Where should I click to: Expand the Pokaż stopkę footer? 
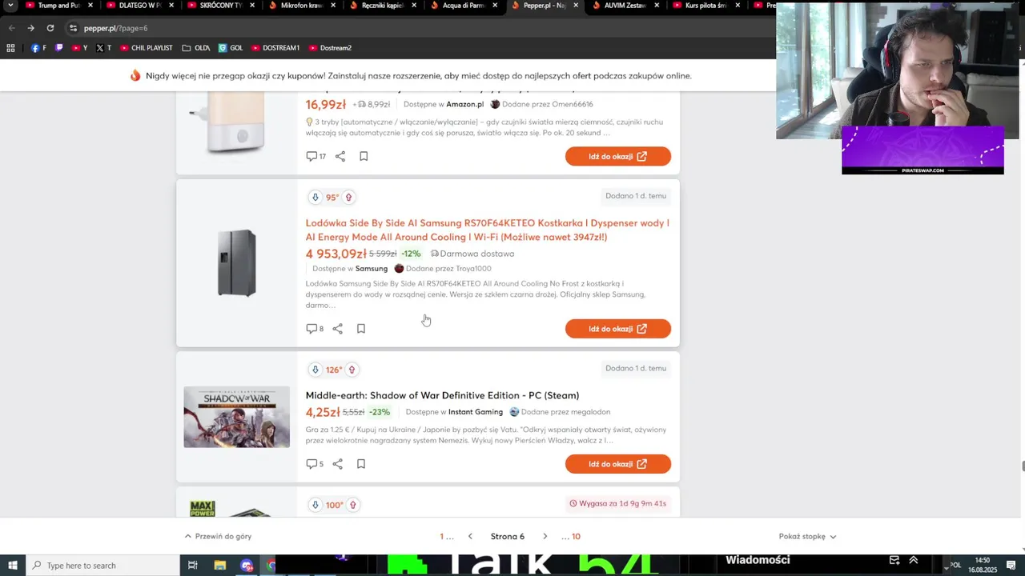coord(807,536)
